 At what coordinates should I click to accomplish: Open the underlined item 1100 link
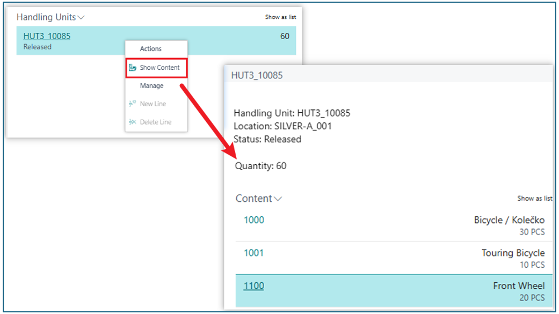(x=254, y=286)
